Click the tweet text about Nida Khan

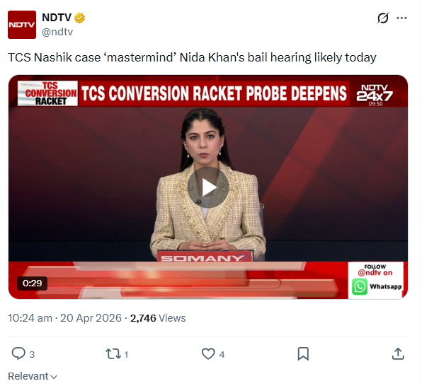(192, 57)
